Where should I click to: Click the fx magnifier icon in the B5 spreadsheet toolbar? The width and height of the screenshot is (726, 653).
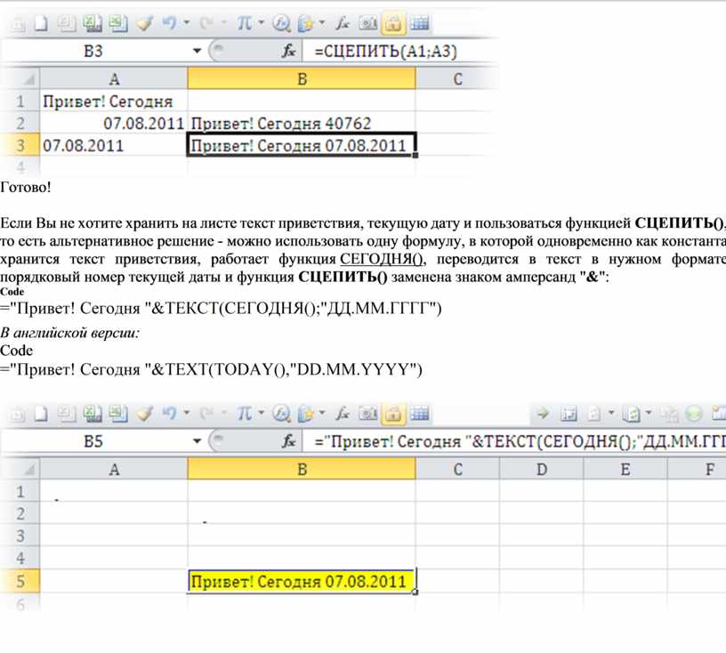click(281, 414)
